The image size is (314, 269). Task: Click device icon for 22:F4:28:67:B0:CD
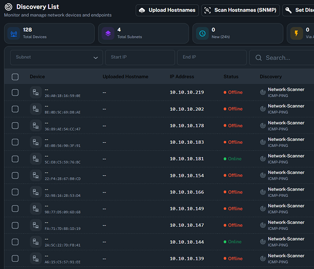click(x=36, y=175)
